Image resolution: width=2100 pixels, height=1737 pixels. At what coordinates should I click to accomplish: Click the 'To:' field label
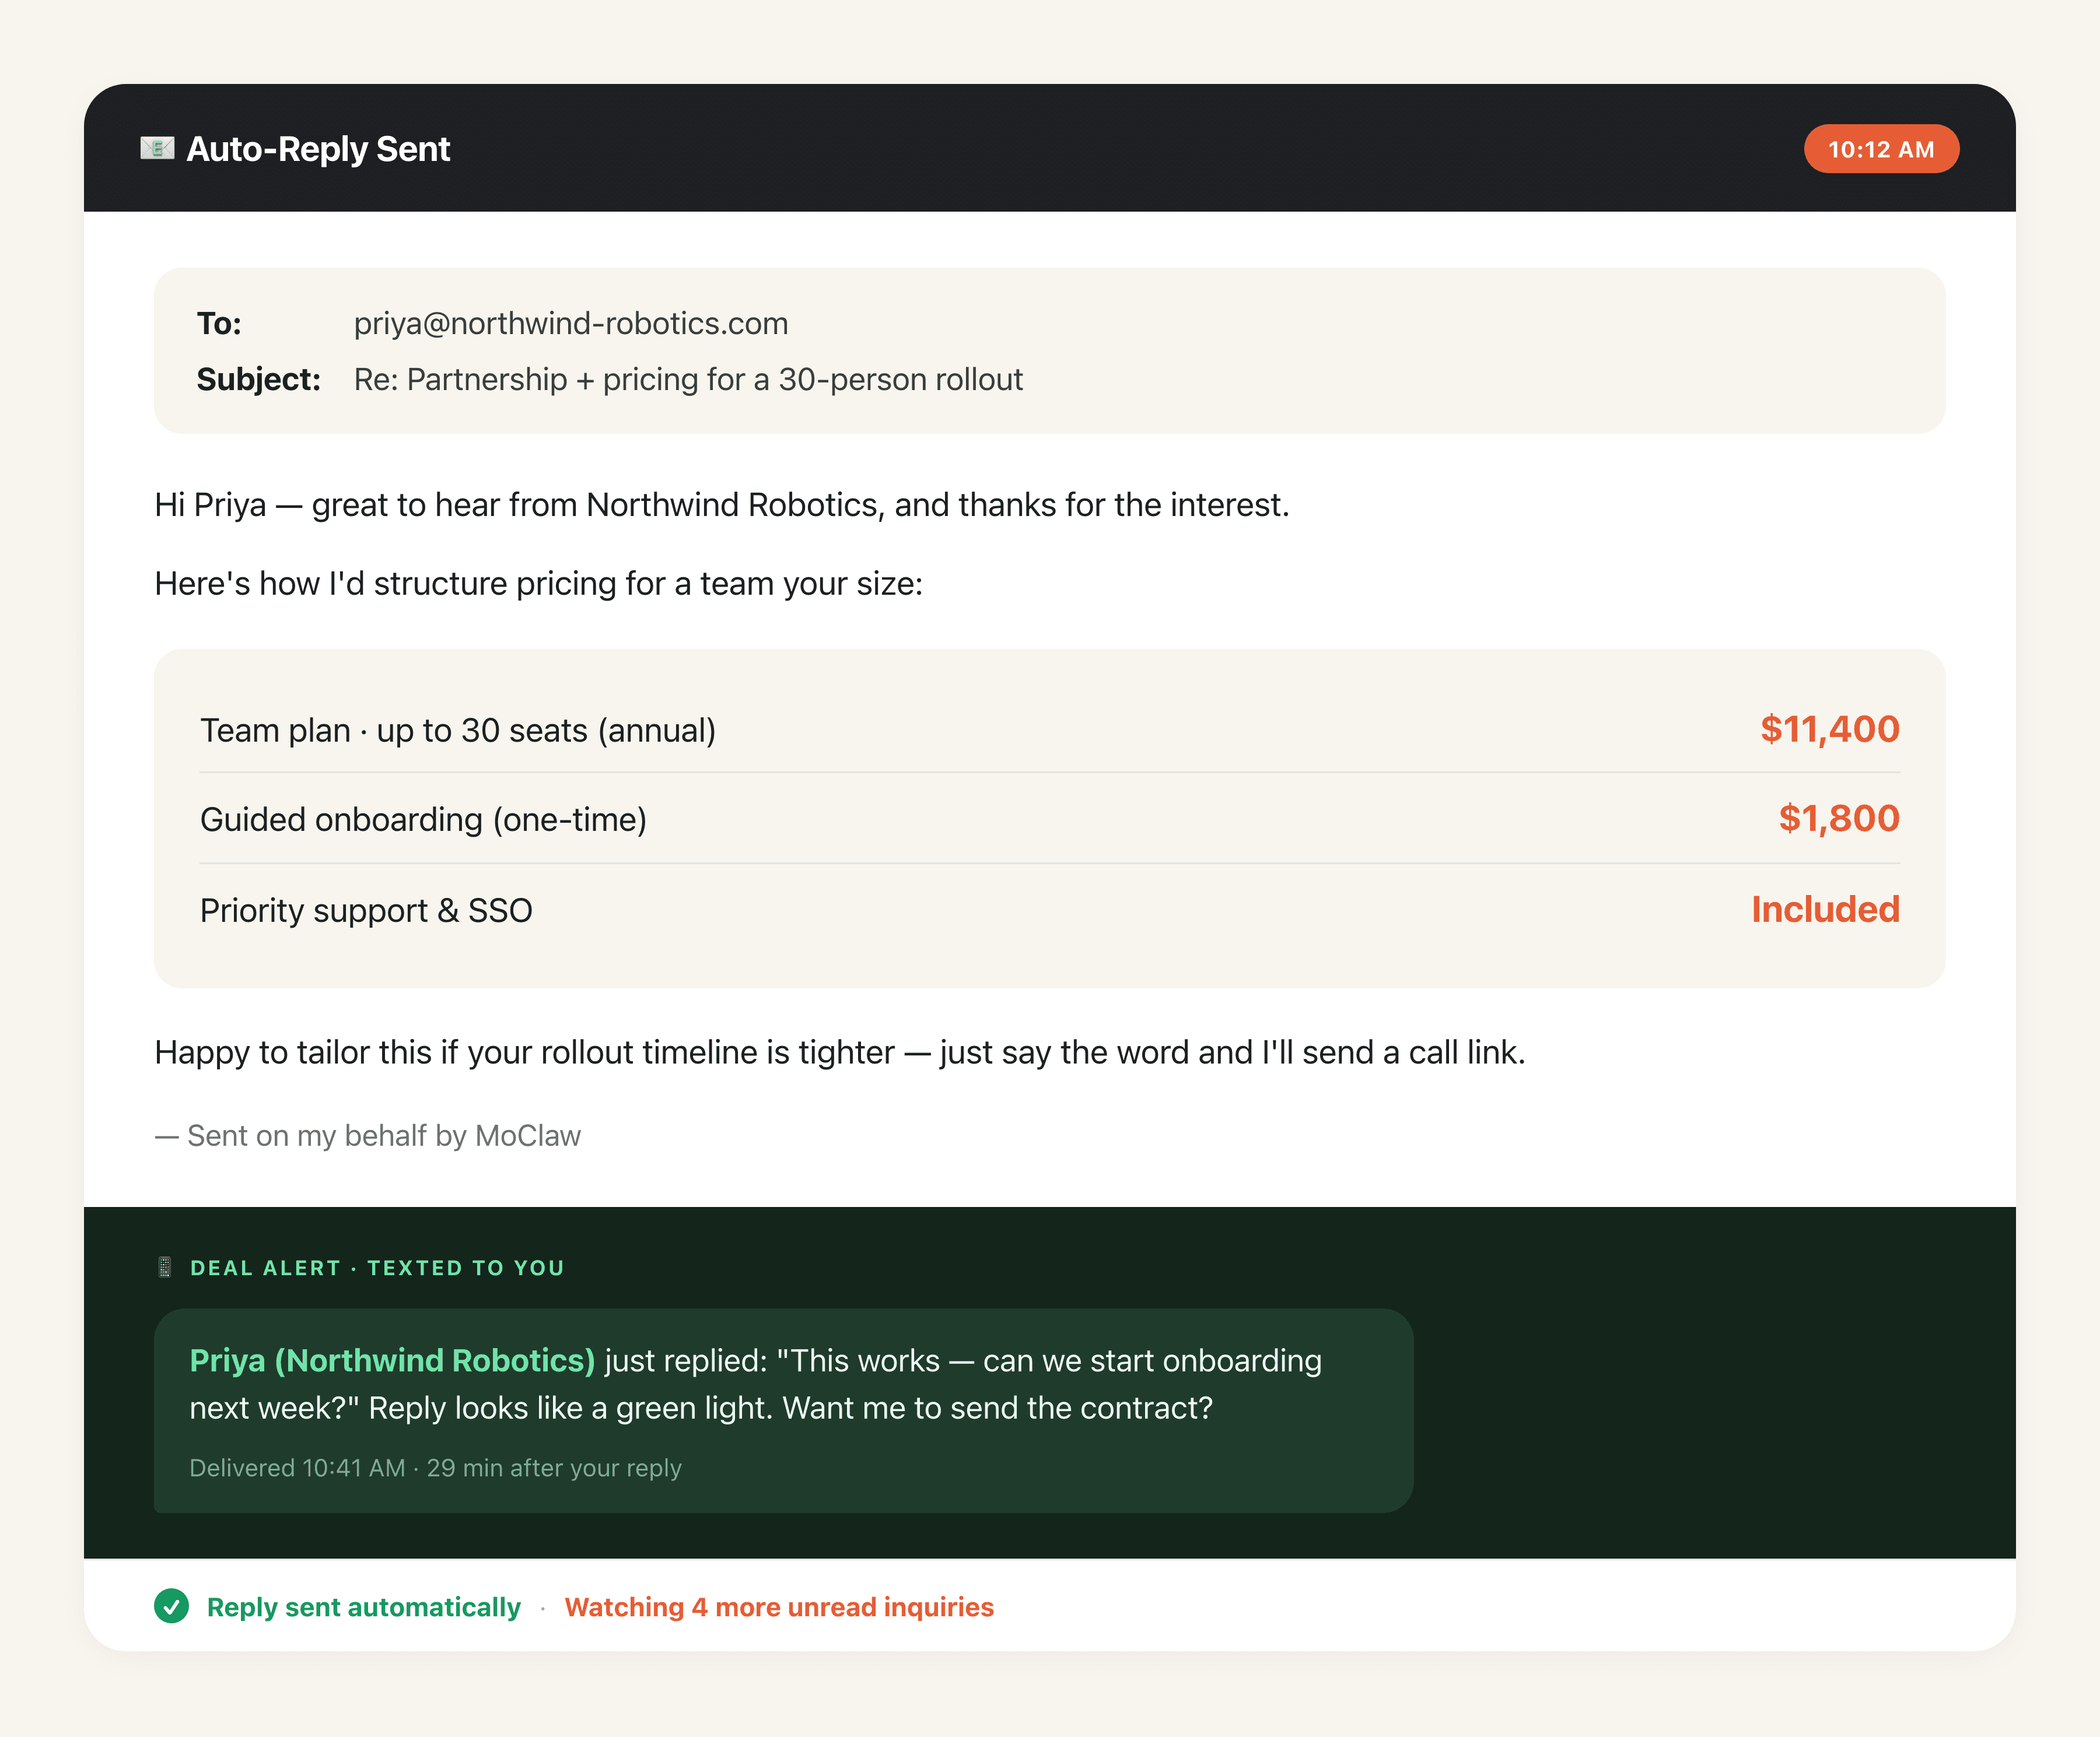click(219, 324)
